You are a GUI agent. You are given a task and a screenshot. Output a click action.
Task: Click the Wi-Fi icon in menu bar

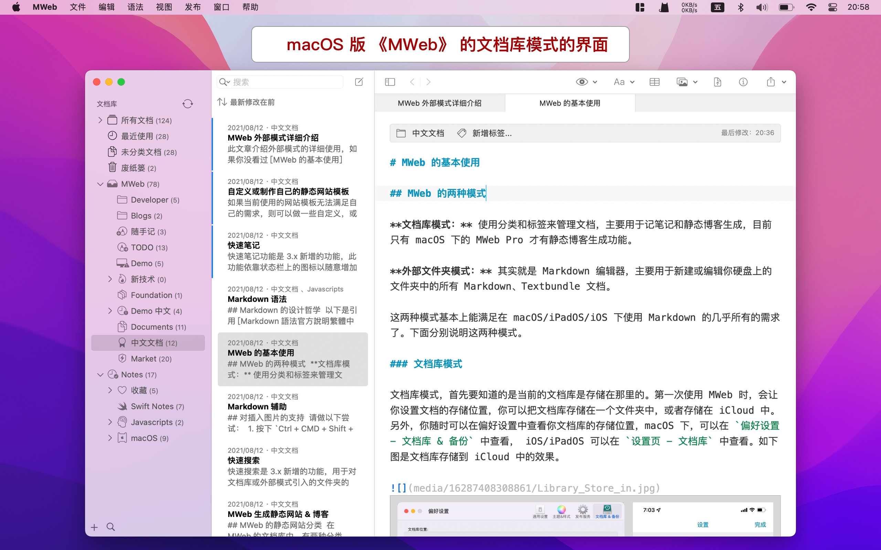click(x=811, y=7)
